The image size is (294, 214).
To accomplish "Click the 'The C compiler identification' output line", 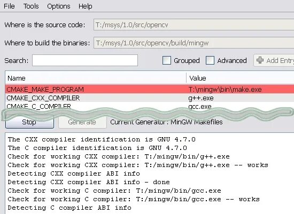I will point(97,148).
